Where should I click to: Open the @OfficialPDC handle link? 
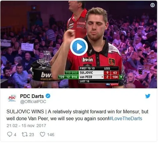pos(33,102)
